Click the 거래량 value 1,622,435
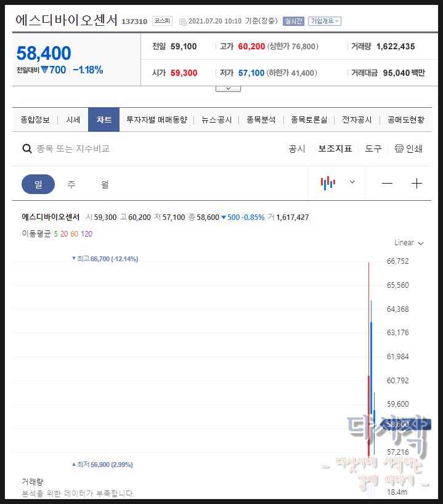Screen dimensions: 443x504 point(396,47)
